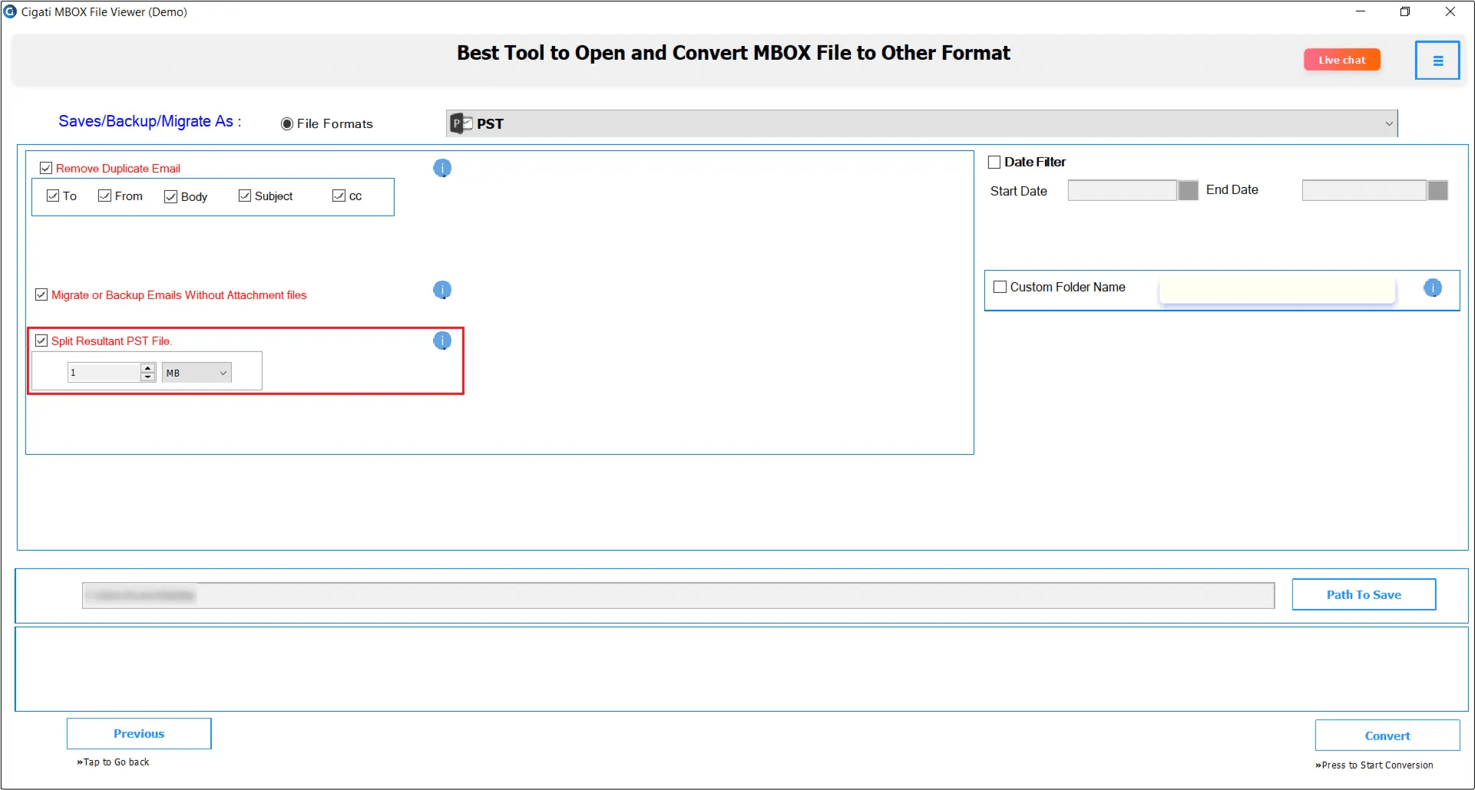Click info icon beside Remove Duplicate Email
The image size is (1475, 790).
[442, 168]
